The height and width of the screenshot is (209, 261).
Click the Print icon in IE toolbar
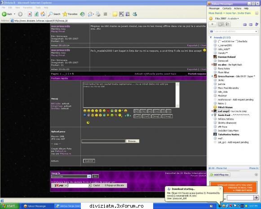click(x=98, y=14)
